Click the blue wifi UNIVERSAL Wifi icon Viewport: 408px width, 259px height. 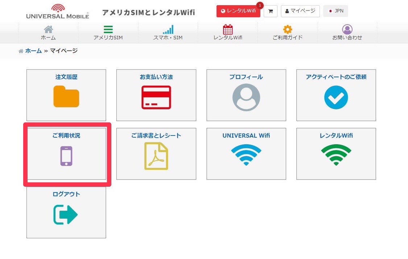point(246,155)
